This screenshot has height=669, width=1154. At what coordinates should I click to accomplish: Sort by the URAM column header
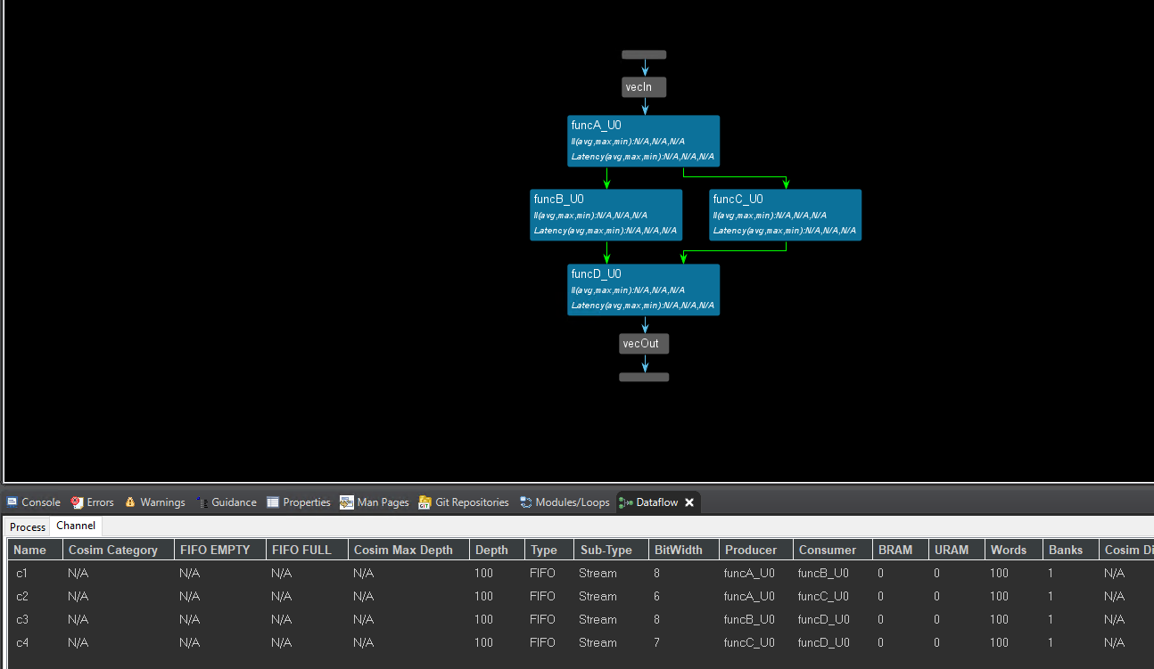[x=957, y=550]
